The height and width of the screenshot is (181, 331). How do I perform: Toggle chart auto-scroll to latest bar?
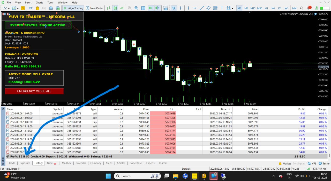[151, 8]
